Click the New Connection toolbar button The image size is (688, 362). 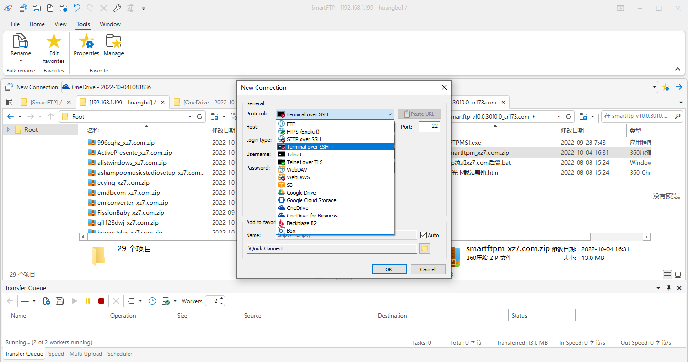click(x=32, y=87)
